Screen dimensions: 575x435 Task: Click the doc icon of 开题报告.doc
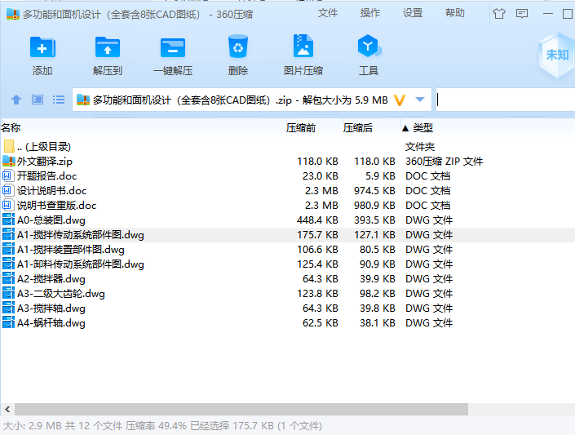pos(7,175)
